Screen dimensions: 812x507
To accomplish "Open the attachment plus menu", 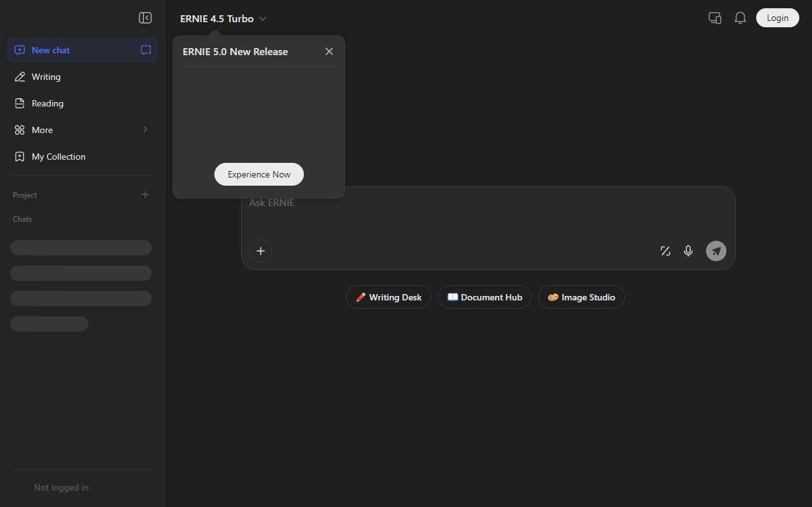I will click(260, 251).
